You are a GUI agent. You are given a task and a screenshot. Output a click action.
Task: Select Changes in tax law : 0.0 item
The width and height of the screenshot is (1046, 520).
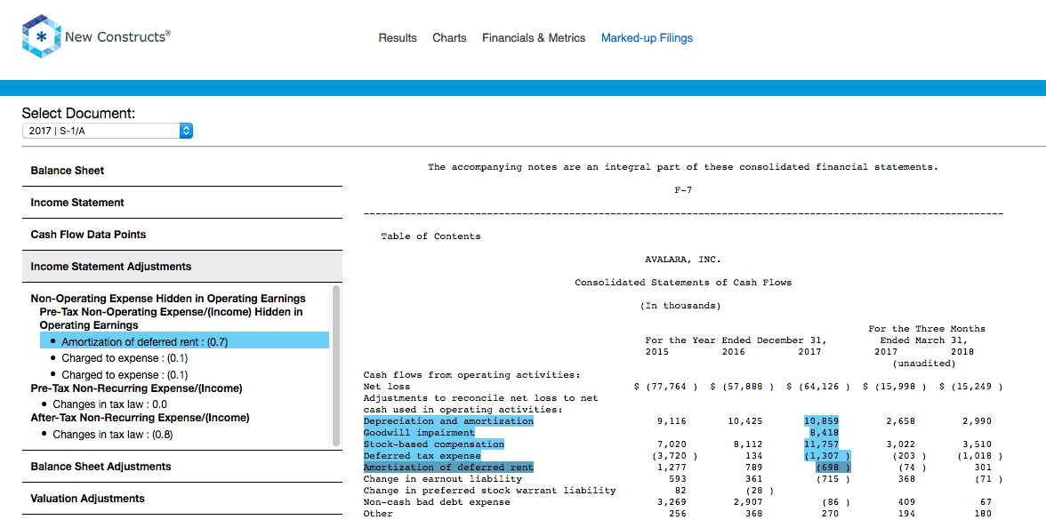point(109,404)
